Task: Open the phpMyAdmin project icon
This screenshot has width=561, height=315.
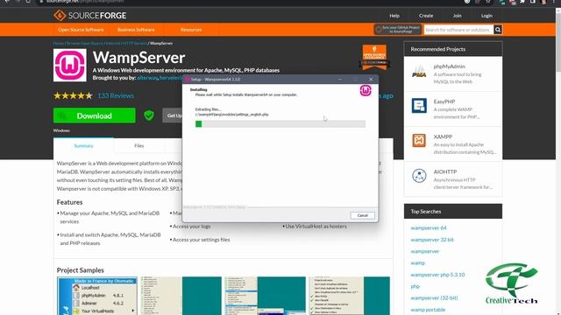Action: 419,71
